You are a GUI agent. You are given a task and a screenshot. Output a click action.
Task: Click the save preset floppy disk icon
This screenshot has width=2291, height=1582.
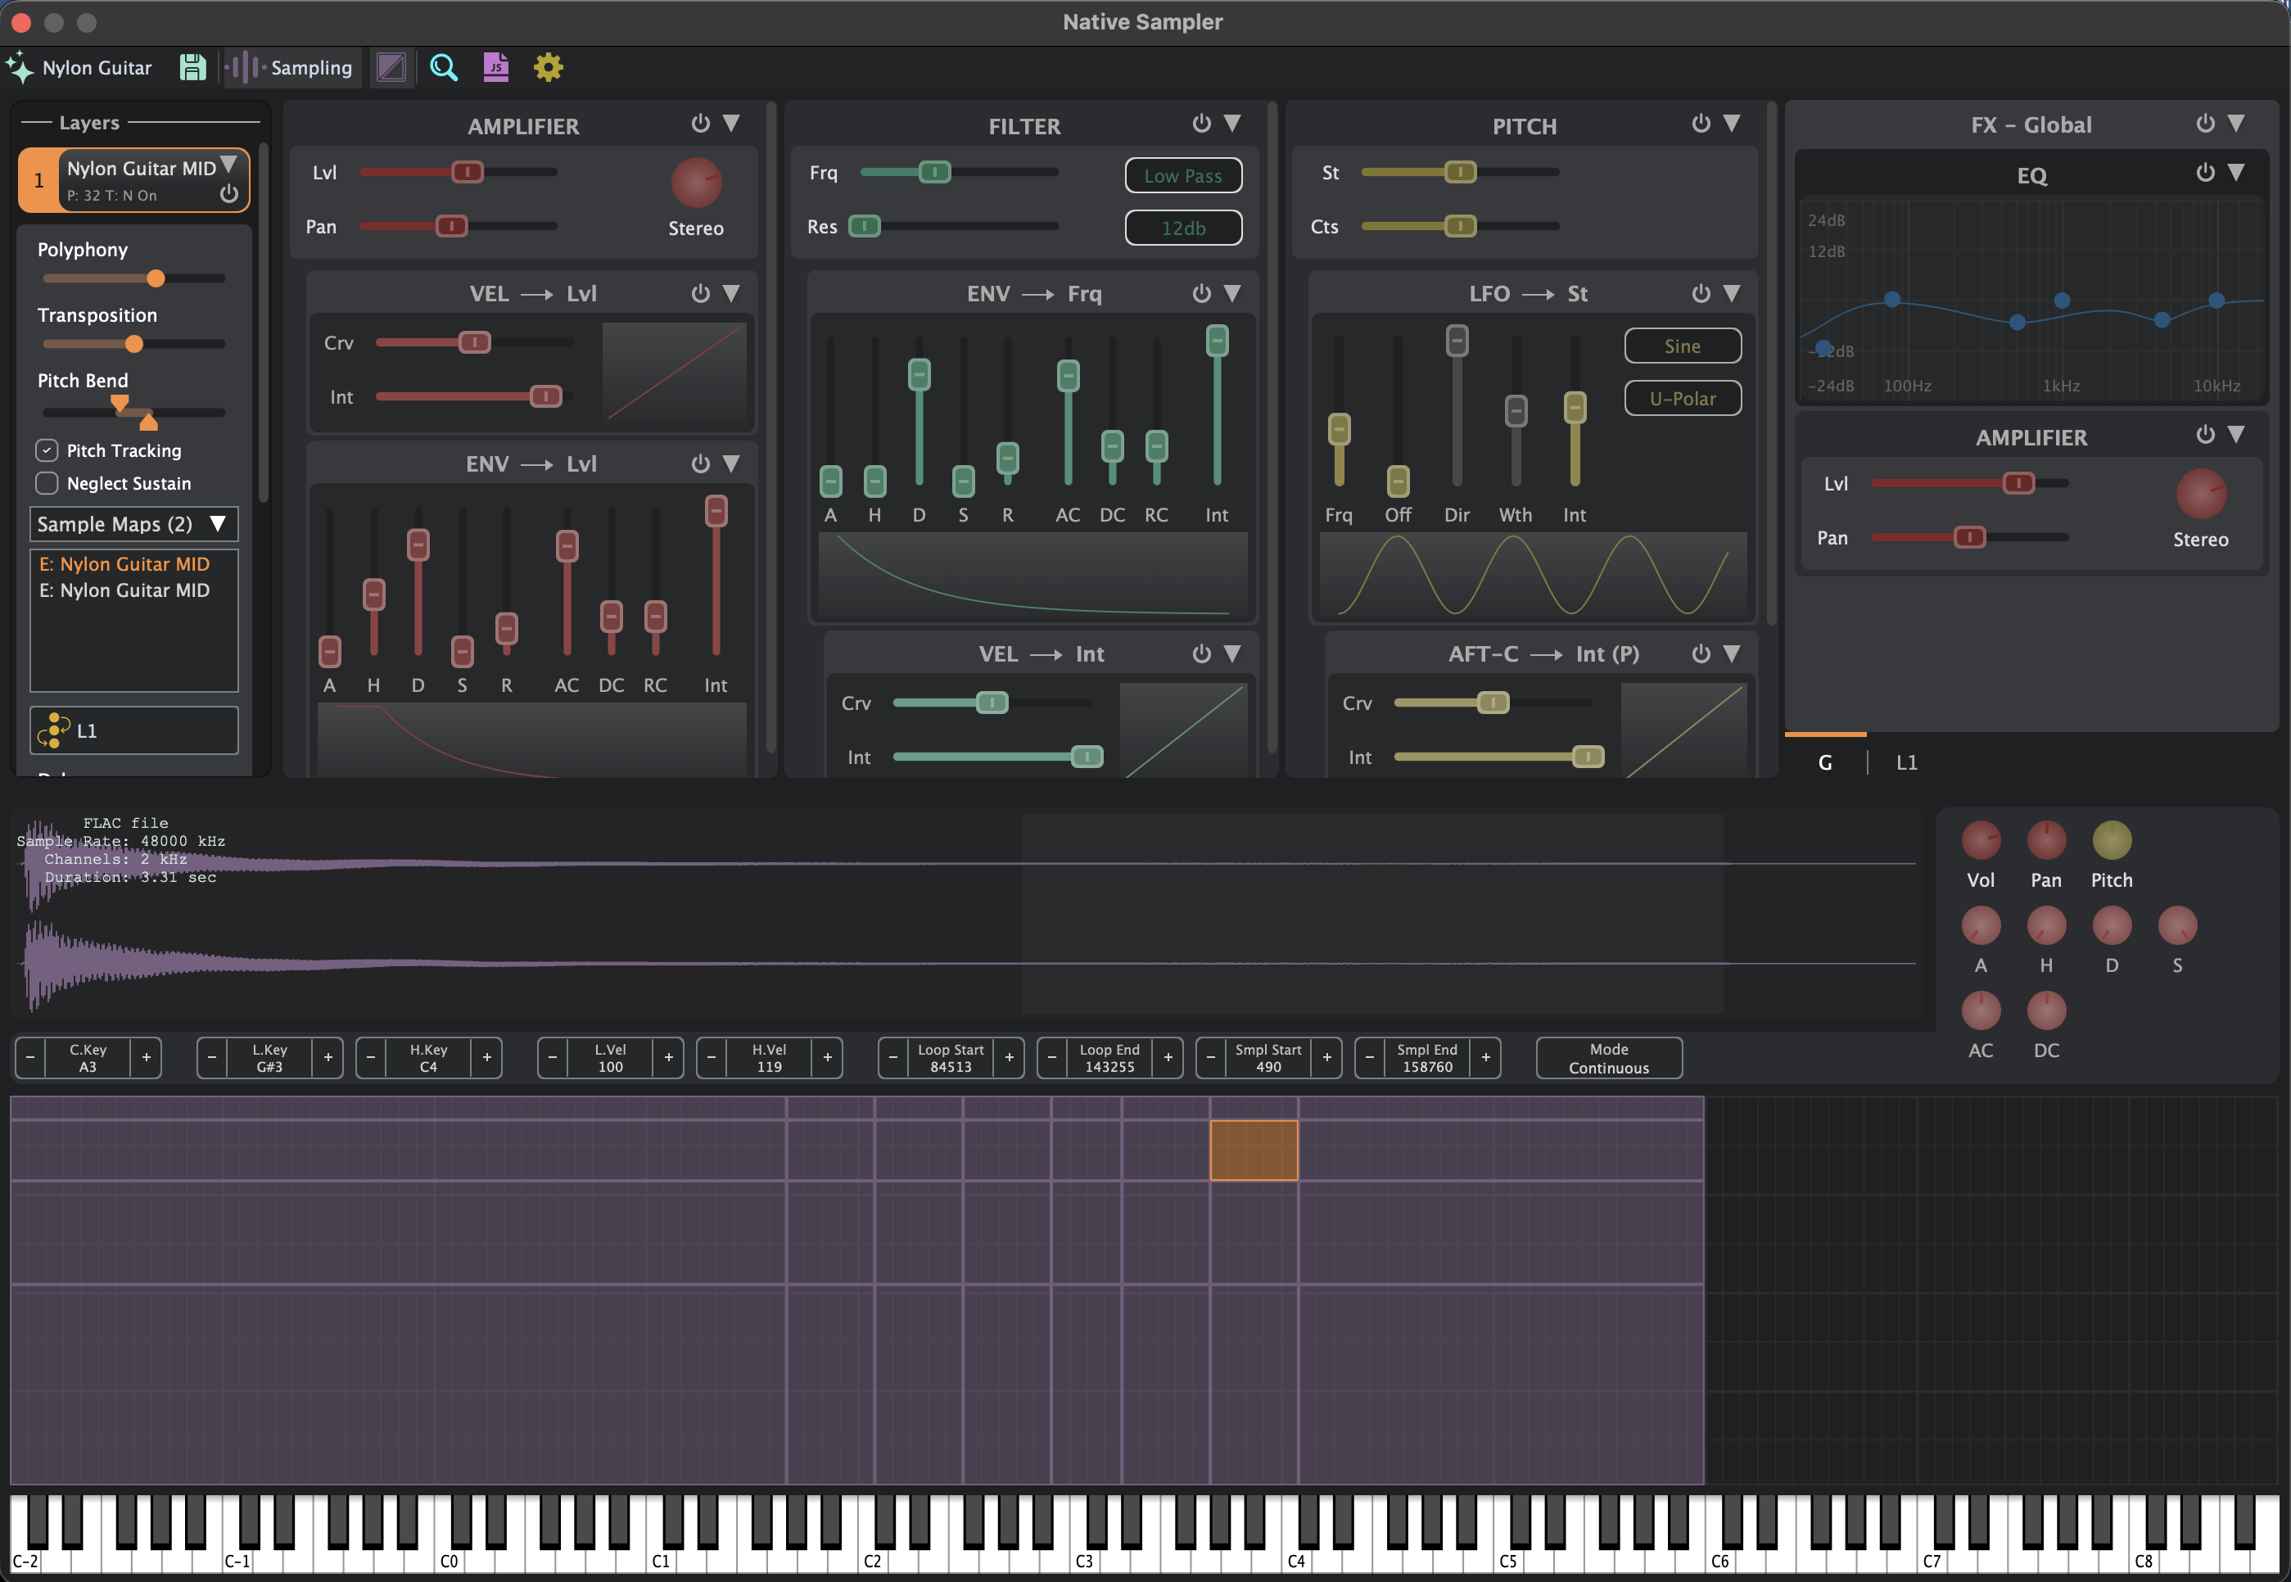(192, 67)
